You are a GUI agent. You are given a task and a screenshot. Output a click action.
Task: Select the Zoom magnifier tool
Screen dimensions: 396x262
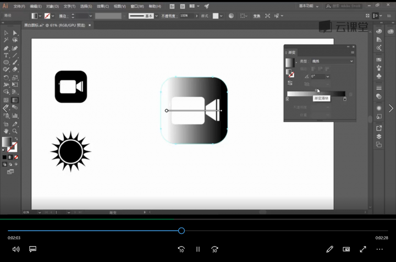(x=15, y=131)
